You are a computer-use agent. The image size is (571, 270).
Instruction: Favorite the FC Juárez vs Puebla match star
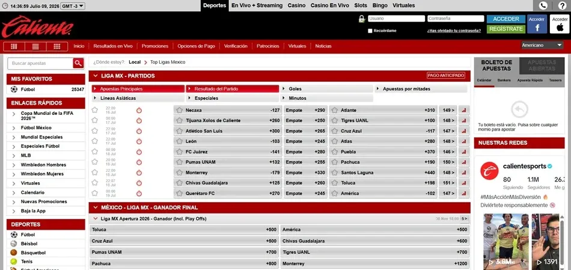click(x=95, y=151)
